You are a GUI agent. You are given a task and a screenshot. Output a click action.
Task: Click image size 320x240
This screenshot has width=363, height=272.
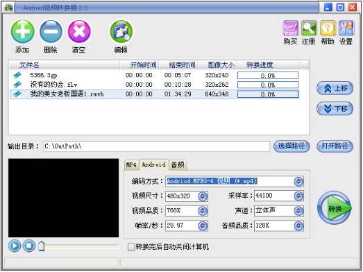(217, 75)
